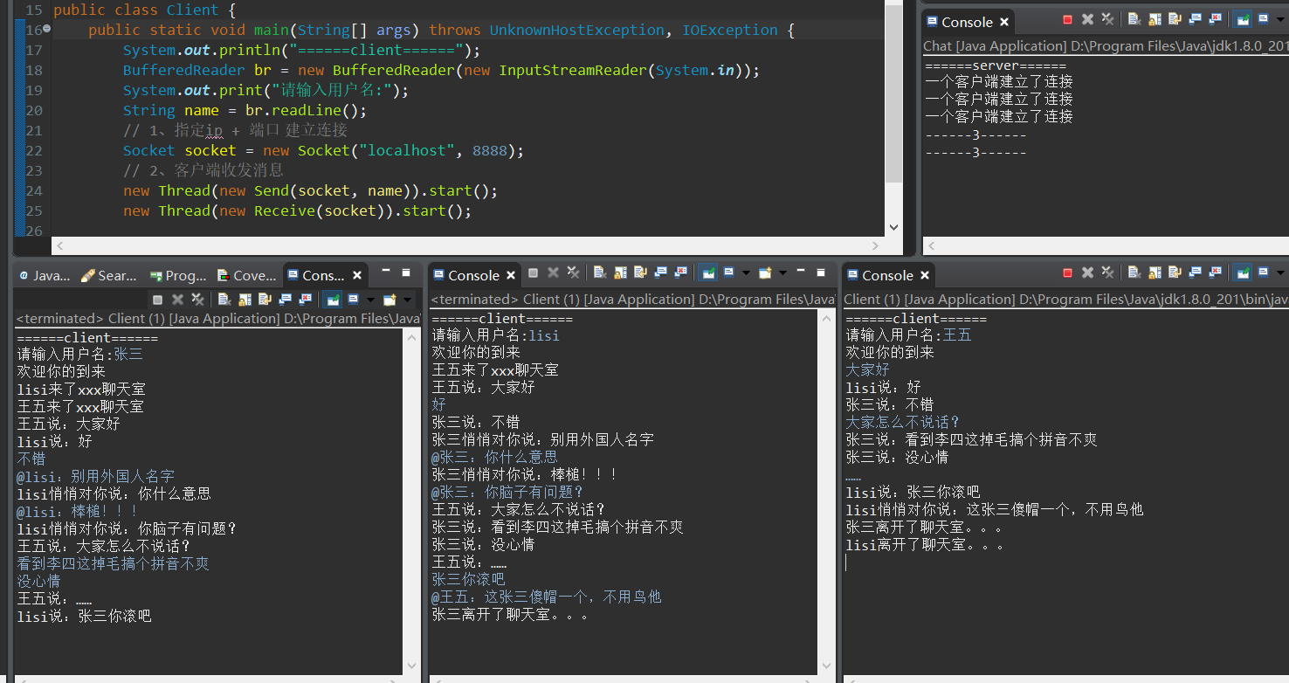Remove all terminated launches in 王五 console
The height and width of the screenshot is (683, 1289).
(1107, 273)
